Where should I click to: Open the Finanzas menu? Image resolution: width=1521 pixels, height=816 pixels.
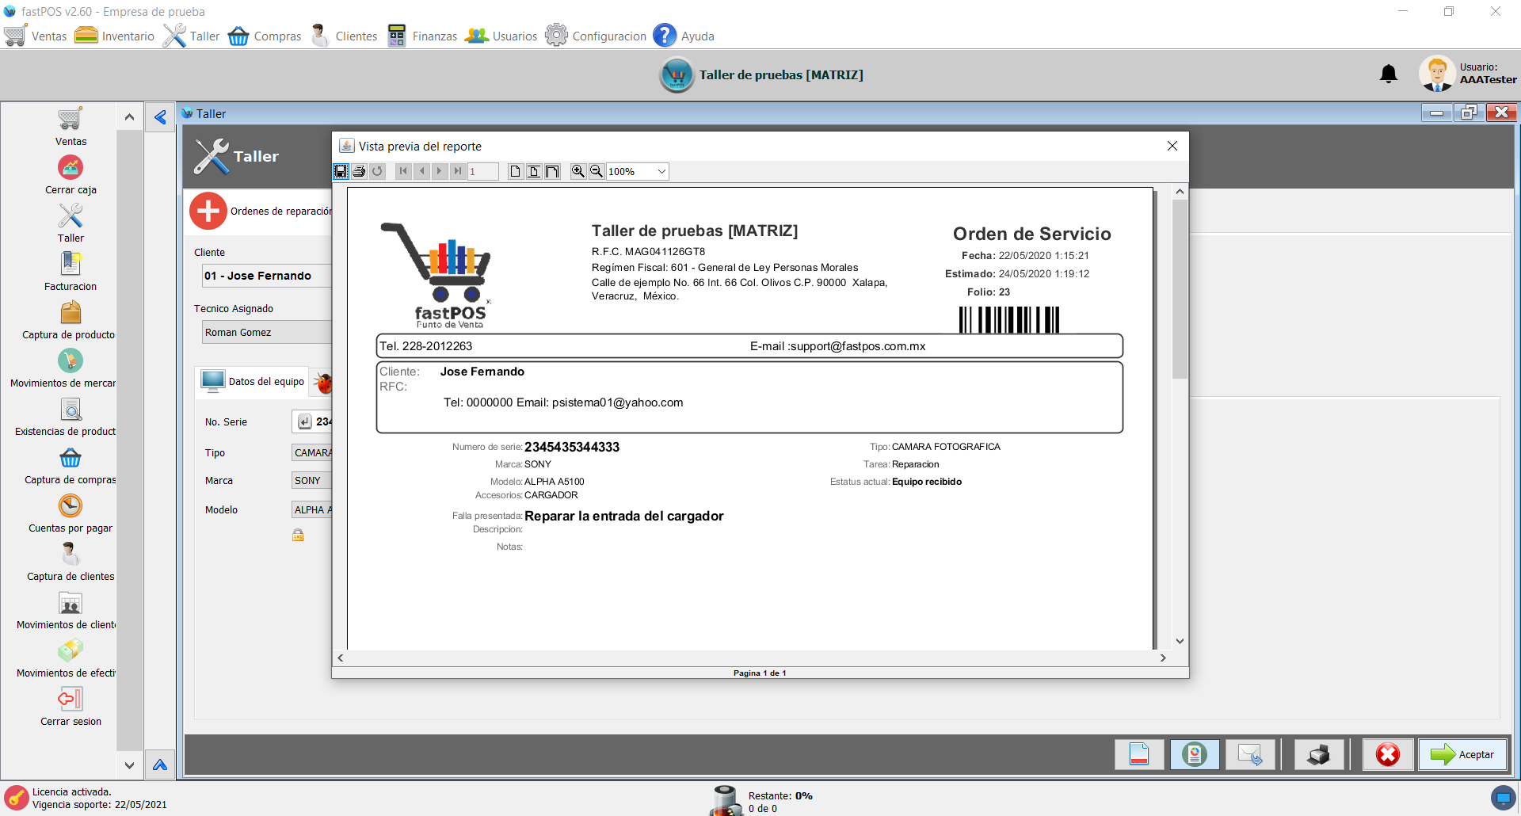click(x=422, y=36)
